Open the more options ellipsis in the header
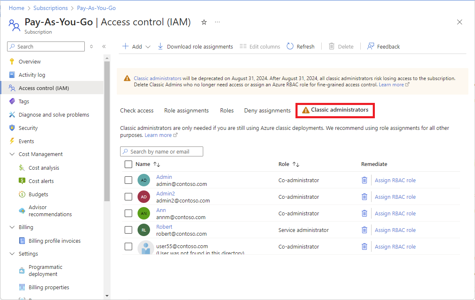Viewport: 475px width, 300px height. (217, 22)
